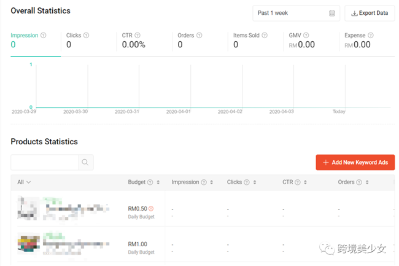
Task: Click the help icon next to Items Sold
Action: 264,35
